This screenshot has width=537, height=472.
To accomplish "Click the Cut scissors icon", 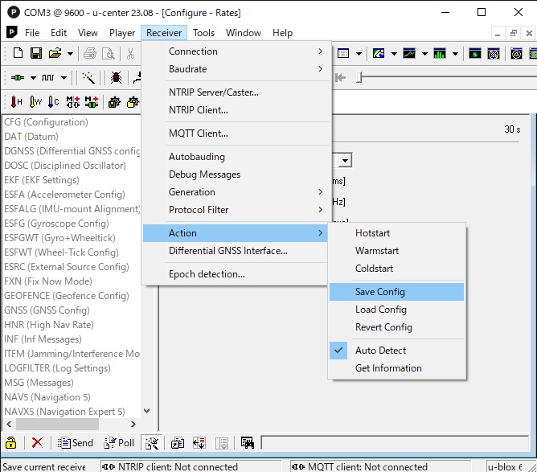I will 130,54.
